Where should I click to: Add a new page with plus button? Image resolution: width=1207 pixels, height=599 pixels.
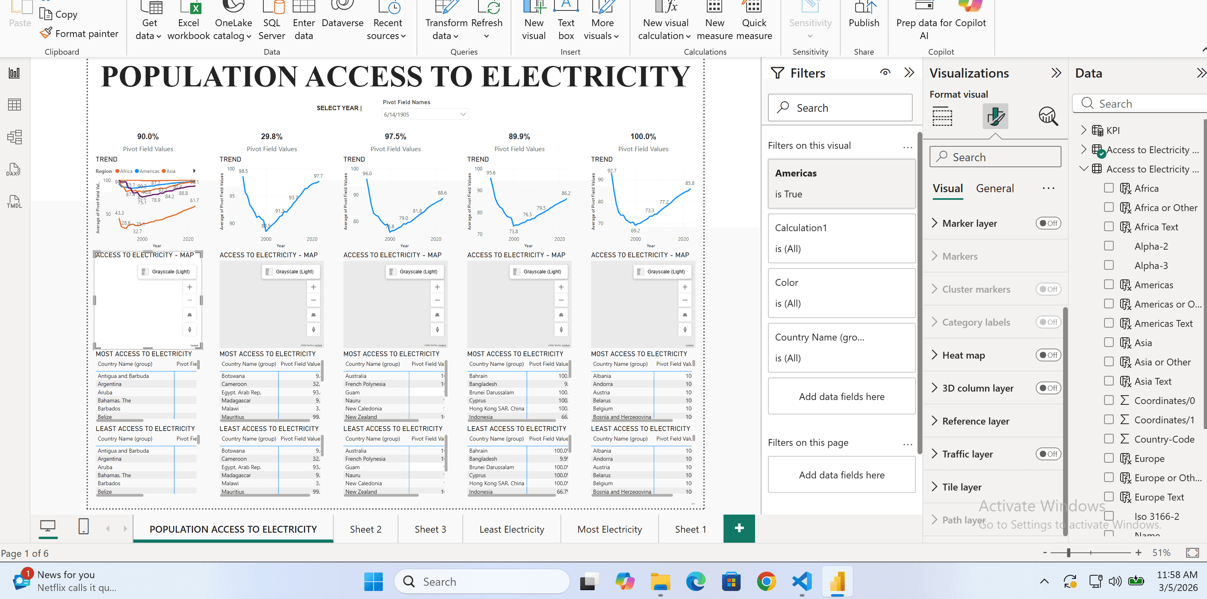[739, 528]
